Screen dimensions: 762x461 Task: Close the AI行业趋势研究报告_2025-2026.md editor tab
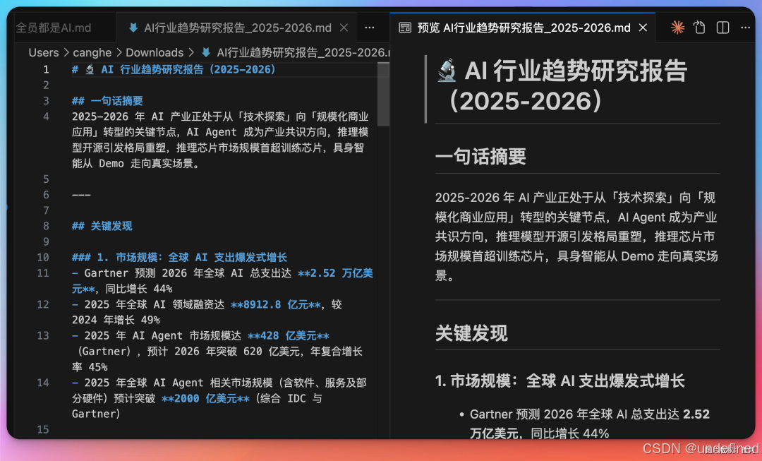pos(344,28)
